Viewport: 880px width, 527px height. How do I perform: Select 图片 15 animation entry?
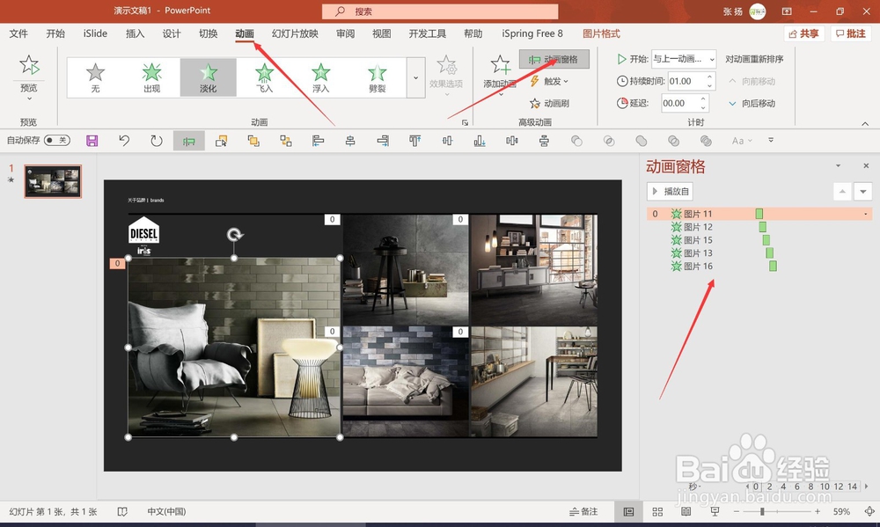[x=759, y=239]
